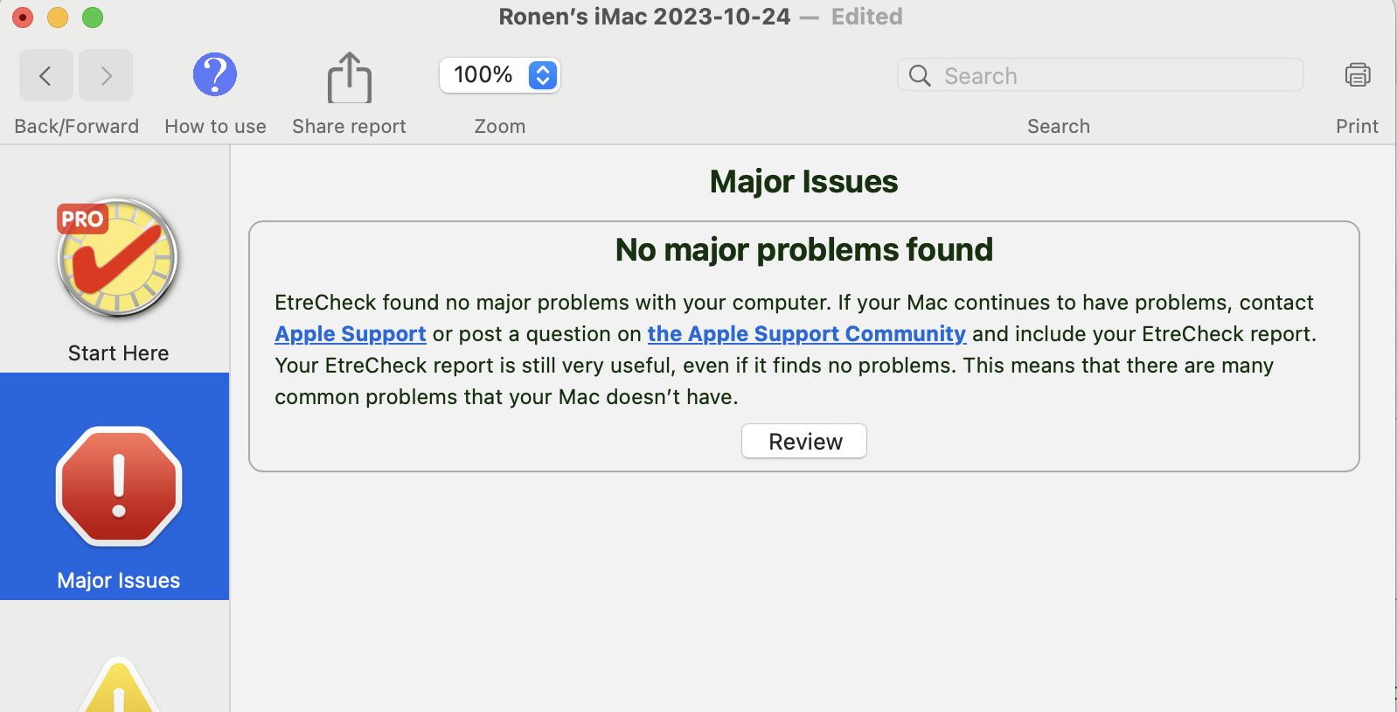Click the Start Here sidebar label
The height and width of the screenshot is (712, 1397).
coord(119,353)
